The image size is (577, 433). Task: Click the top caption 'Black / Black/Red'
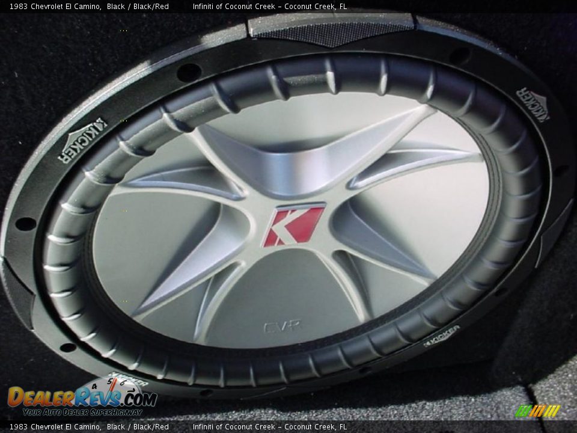click(x=138, y=6)
